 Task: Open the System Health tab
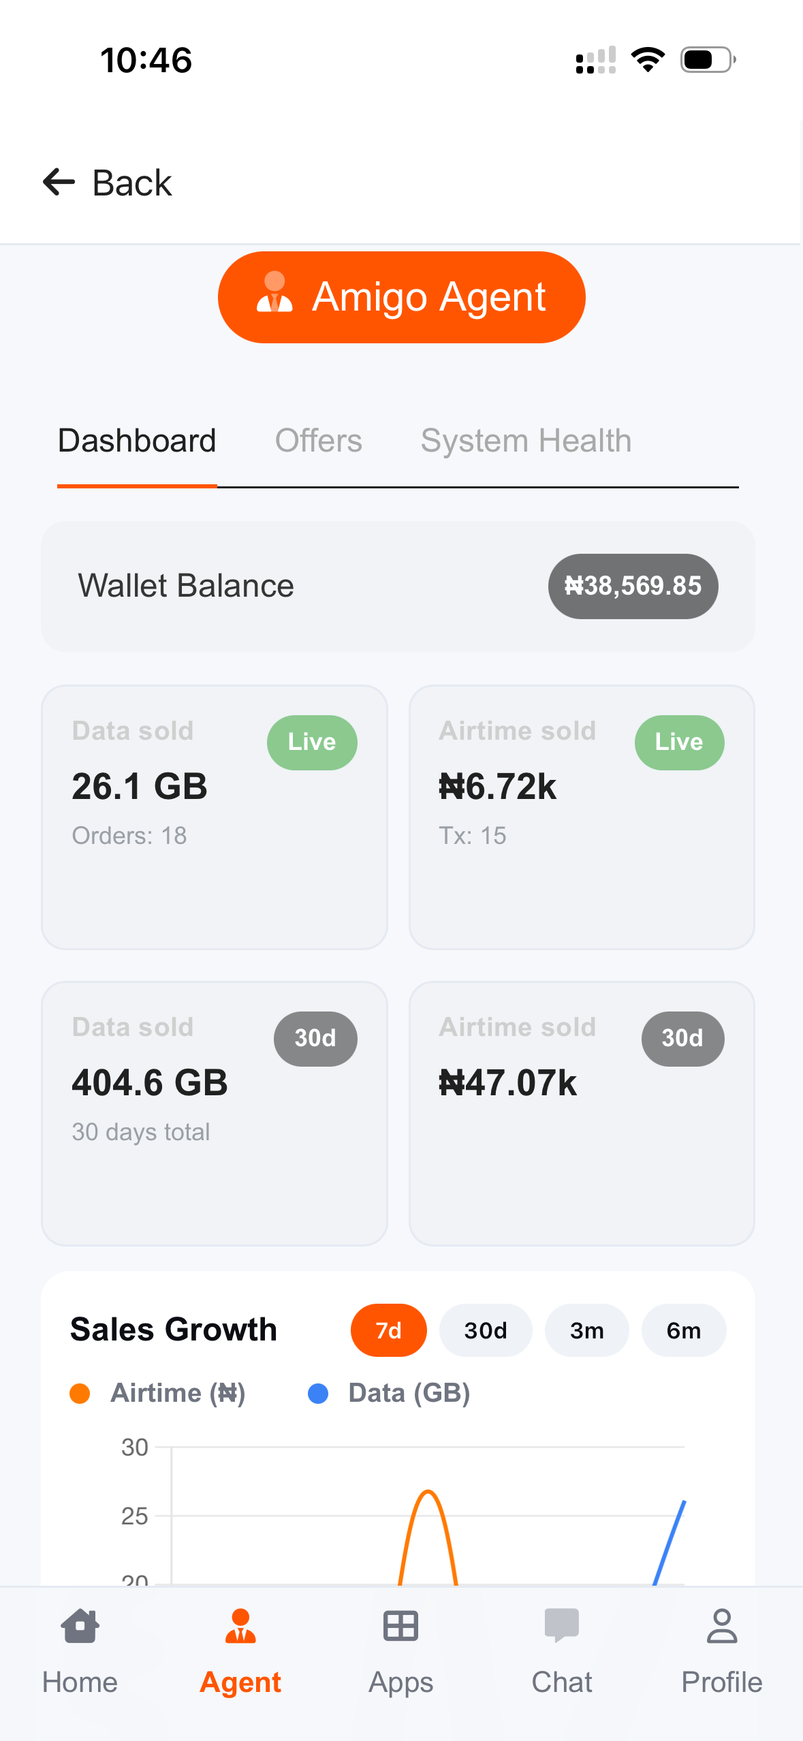(x=526, y=441)
